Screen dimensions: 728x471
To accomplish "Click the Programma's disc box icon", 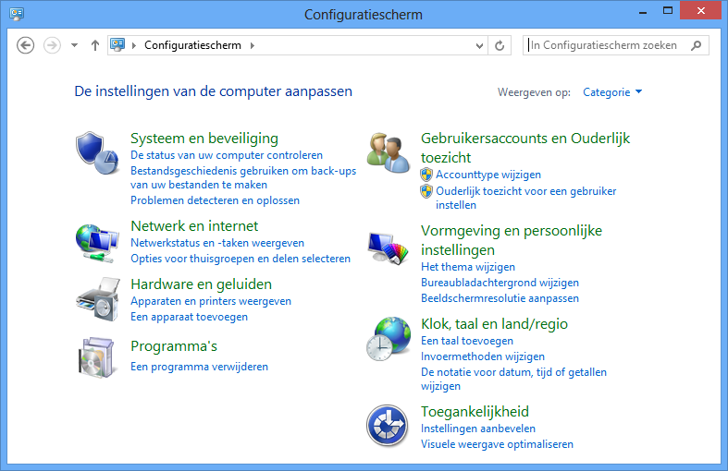I will point(96,357).
